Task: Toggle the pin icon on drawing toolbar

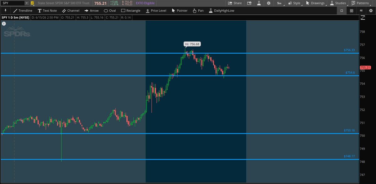Action: [5, 10]
